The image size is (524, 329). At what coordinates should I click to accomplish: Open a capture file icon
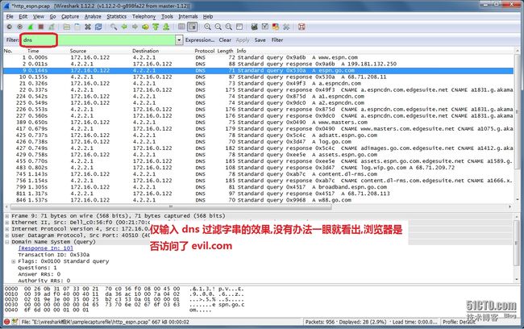point(66,27)
